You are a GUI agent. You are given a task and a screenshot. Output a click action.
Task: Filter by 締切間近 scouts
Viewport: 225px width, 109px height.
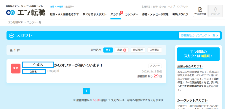(138, 50)
